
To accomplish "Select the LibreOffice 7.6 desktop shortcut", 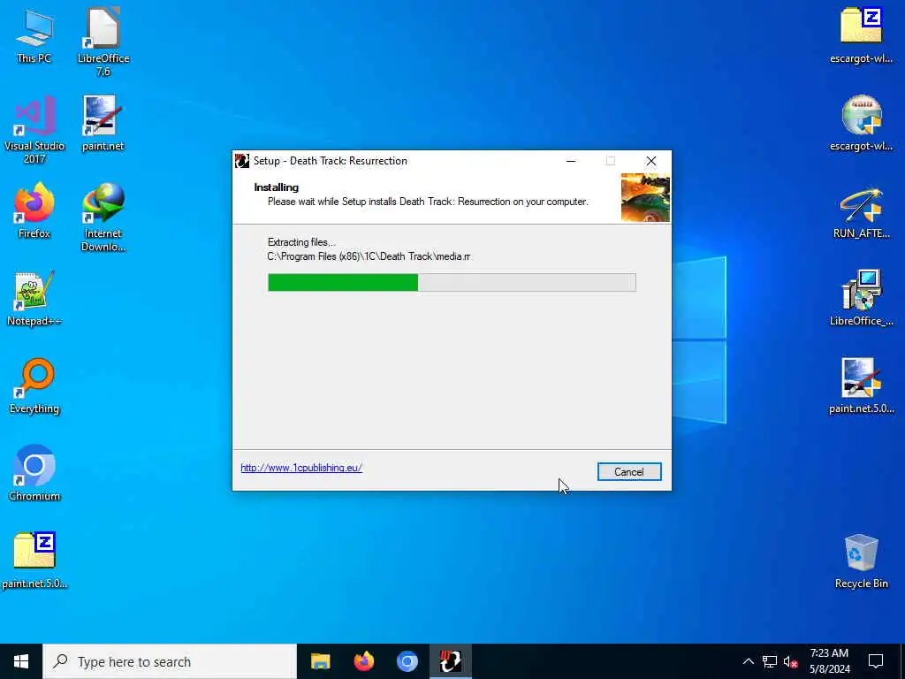I will (103, 42).
